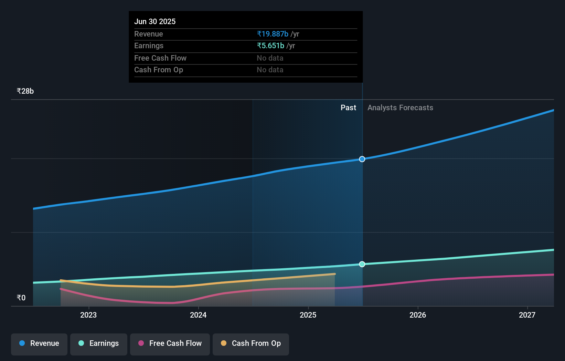Click the pink Free Cash Flow dot
The image size is (565, 361).
(x=140, y=343)
